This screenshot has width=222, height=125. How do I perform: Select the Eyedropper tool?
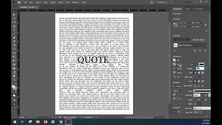point(14,72)
